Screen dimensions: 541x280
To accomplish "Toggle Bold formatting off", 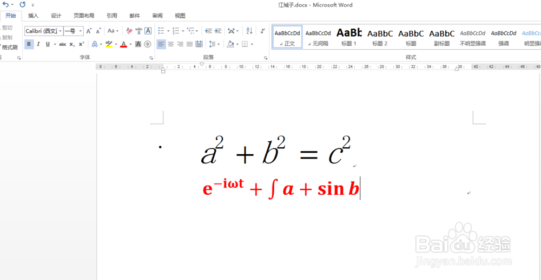I will tap(29, 44).
